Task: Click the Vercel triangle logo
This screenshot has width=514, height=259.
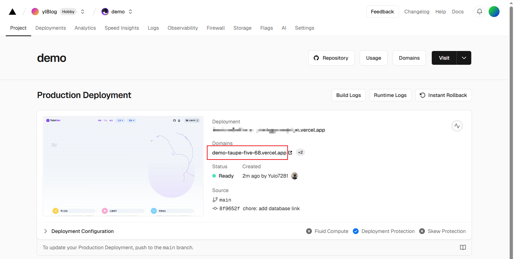Action: click(x=12, y=12)
